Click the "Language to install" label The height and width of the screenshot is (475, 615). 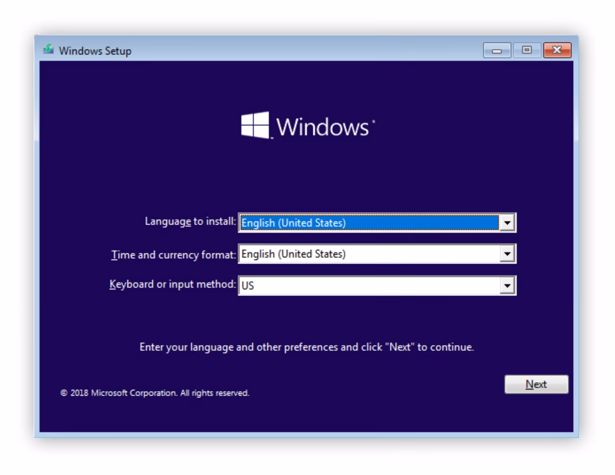click(190, 222)
